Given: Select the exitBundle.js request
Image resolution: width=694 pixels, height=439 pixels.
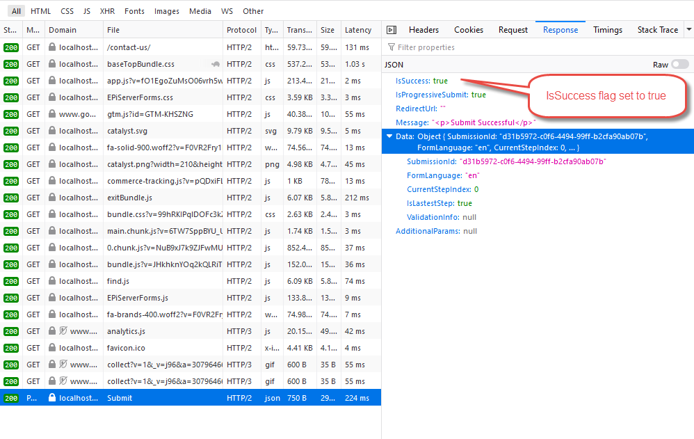Looking at the screenshot, I should 129,198.
